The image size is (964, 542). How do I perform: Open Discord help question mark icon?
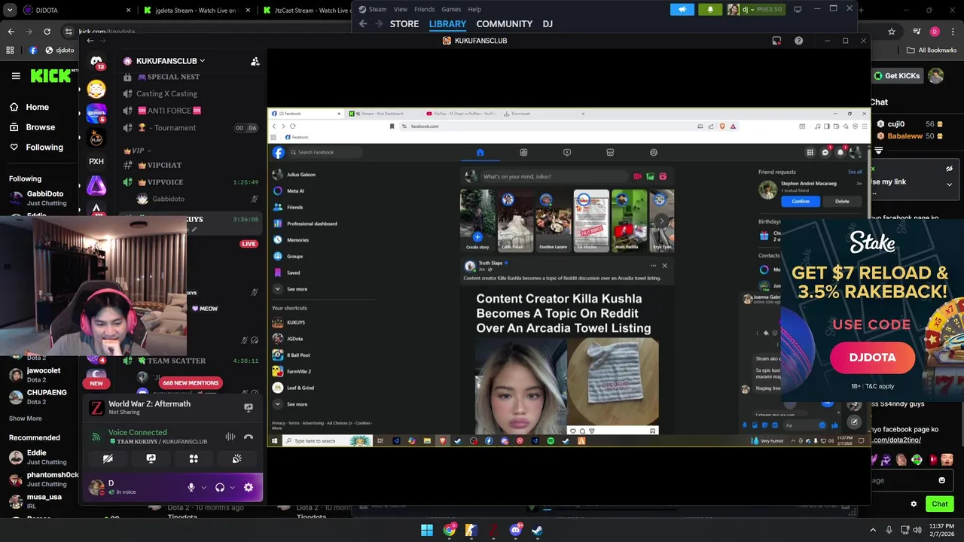(798, 41)
